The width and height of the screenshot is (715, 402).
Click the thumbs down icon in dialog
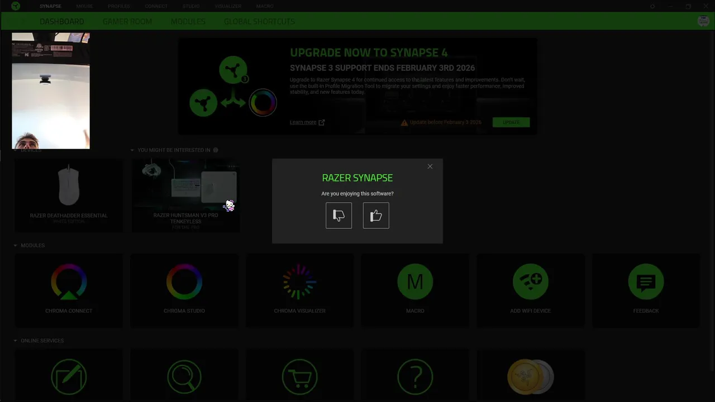click(339, 216)
